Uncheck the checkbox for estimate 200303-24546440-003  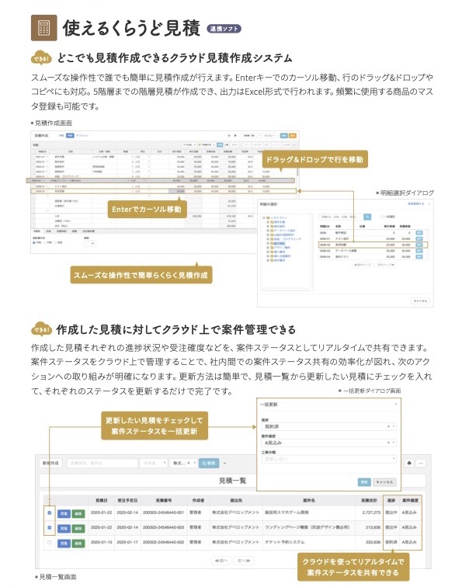(x=50, y=527)
